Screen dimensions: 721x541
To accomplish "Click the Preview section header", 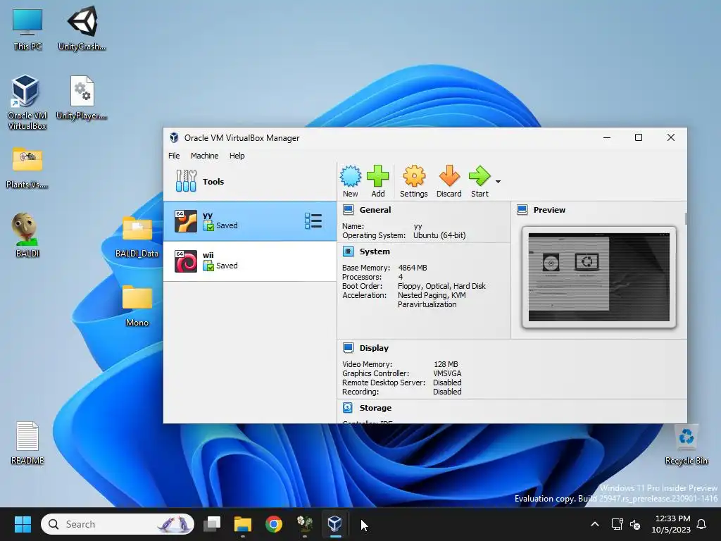I will coord(549,210).
